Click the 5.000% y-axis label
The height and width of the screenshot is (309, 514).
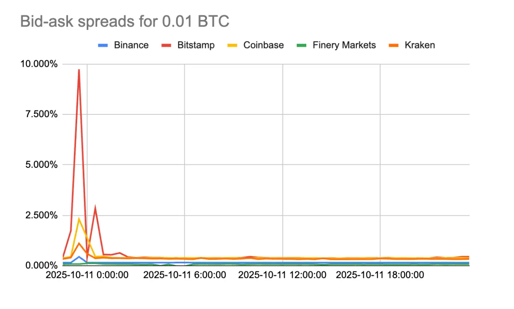(41, 165)
